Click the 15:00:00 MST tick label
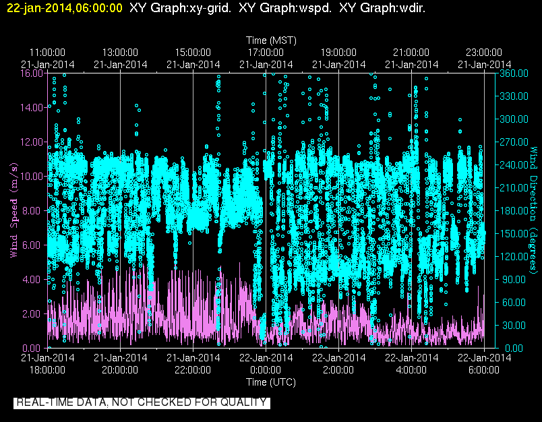This screenshot has height=422, width=542. point(193,53)
